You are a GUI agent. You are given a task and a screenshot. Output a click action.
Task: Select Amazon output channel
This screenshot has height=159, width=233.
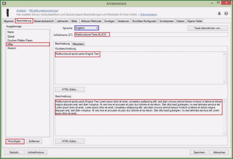12,49
